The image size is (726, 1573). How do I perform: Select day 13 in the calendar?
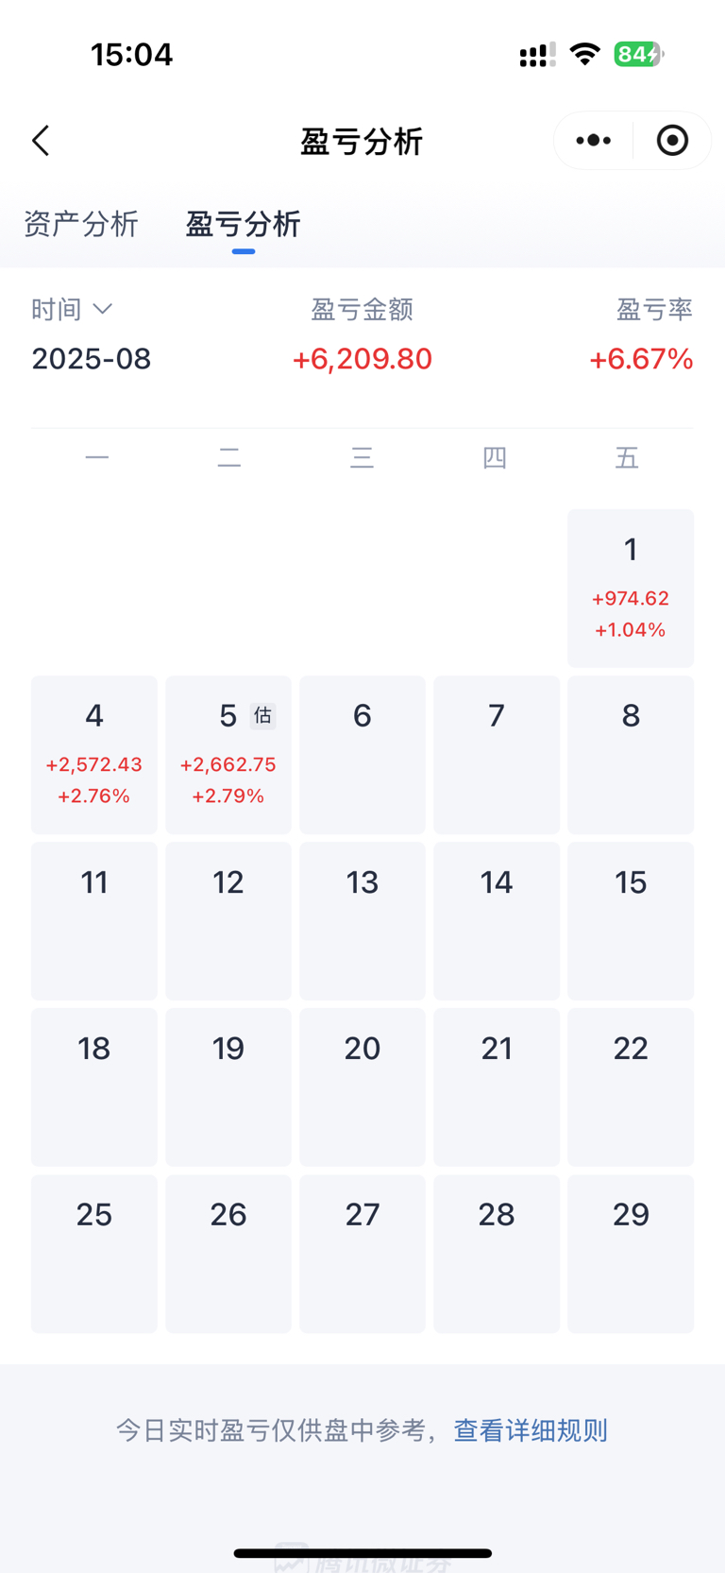(x=363, y=921)
